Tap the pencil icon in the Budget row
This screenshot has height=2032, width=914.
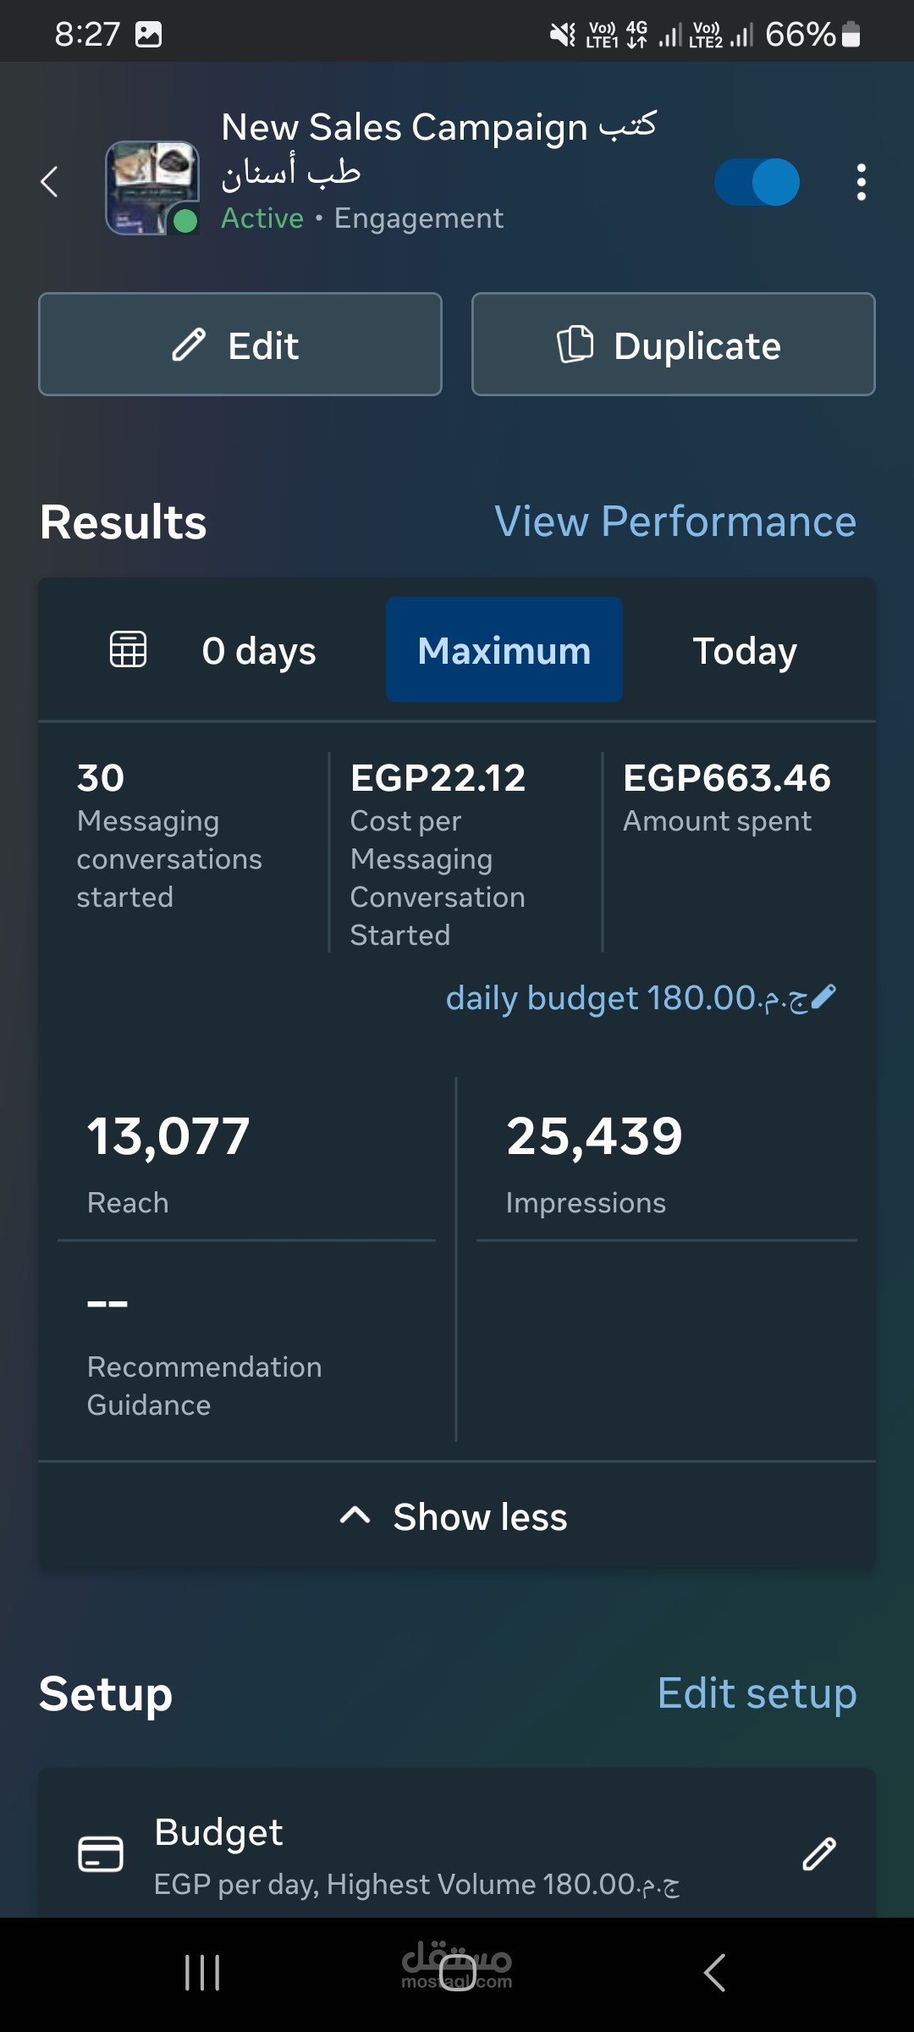click(x=818, y=1853)
